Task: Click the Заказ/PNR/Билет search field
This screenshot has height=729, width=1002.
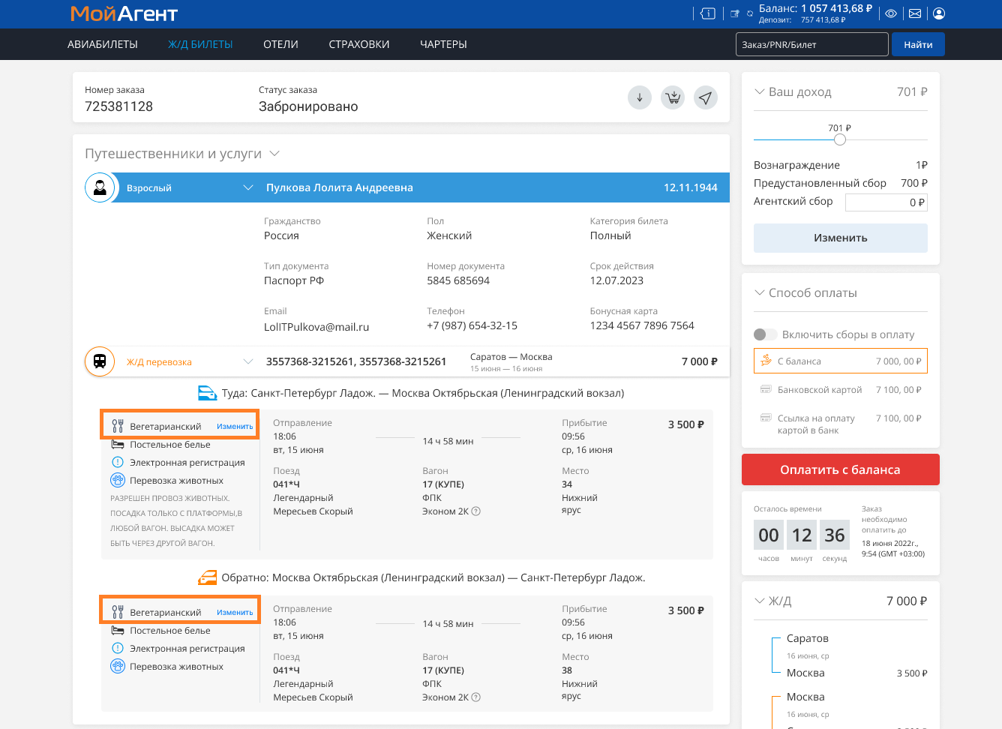Action: 811,44
